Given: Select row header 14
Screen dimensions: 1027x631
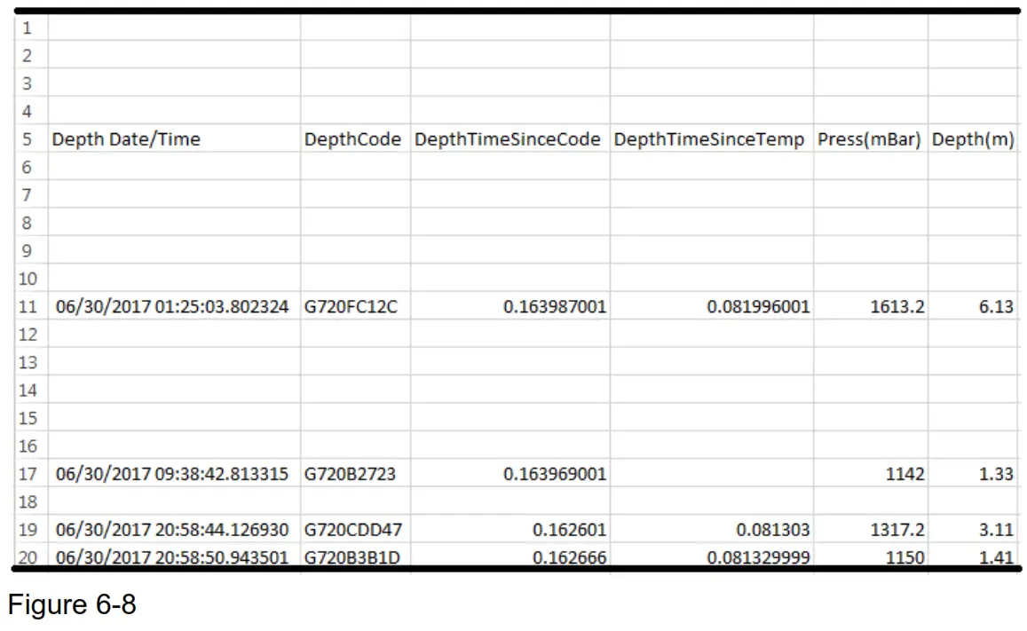Looking at the screenshot, I should click(x=31, y=390).
